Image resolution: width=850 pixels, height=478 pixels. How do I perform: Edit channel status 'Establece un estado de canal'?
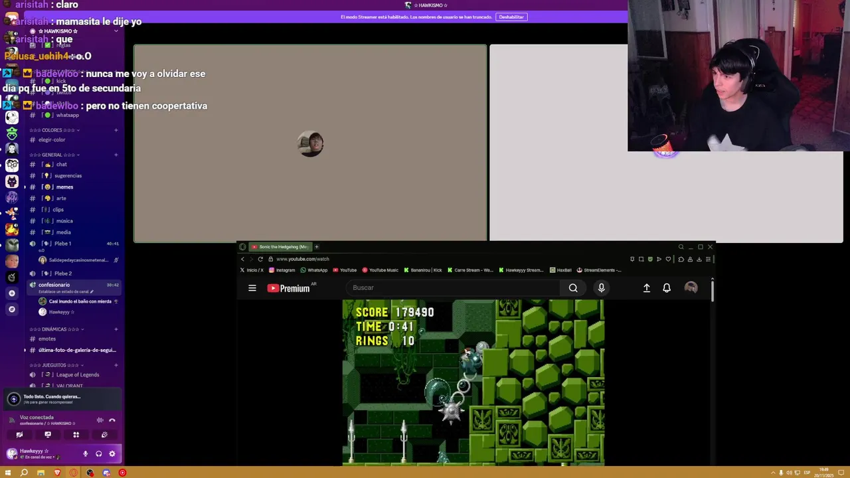(66, 292)
